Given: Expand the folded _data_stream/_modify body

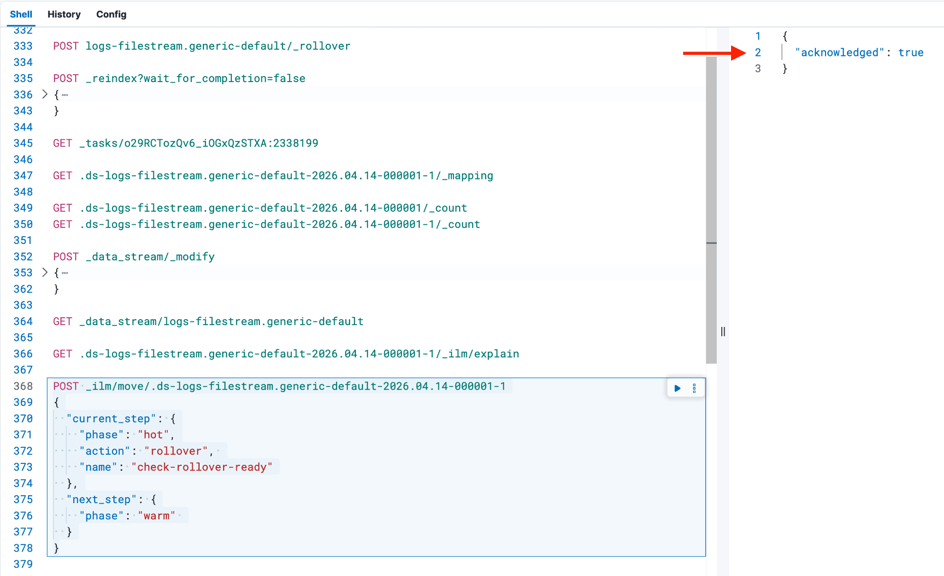Looking at the screenshot, I should pos(45,272).
